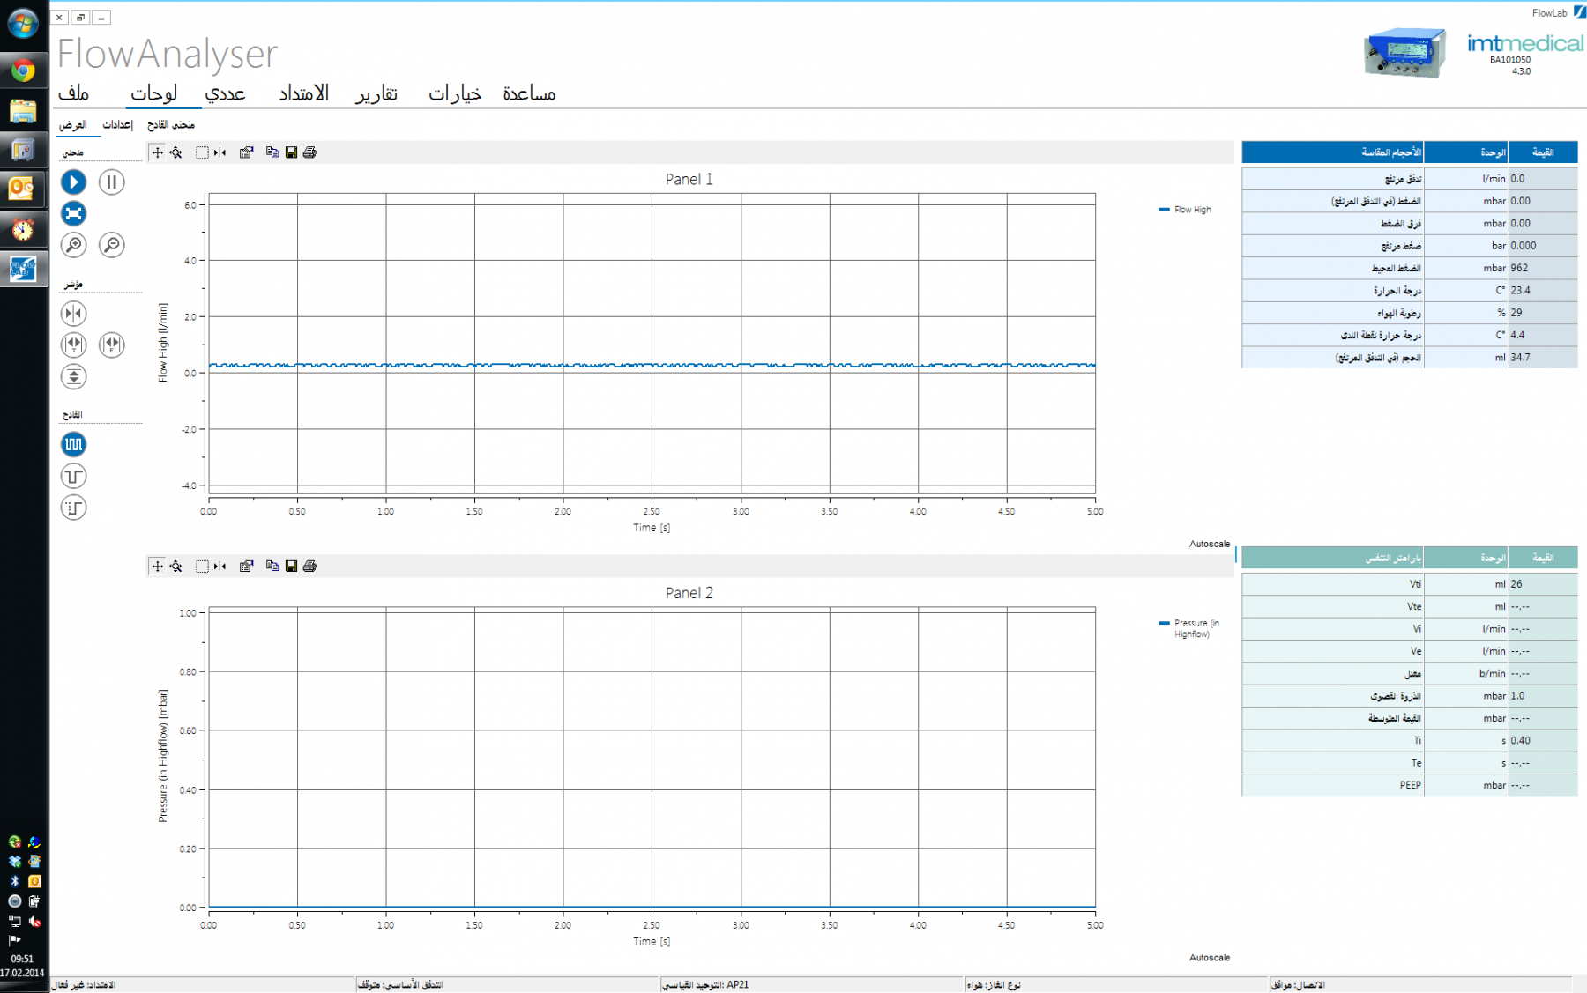The image size is (1587, 993).
Task: Activate the zoom tool in Panel 1 toolbar
Action: pyautogui.click(x=175, y=152)
